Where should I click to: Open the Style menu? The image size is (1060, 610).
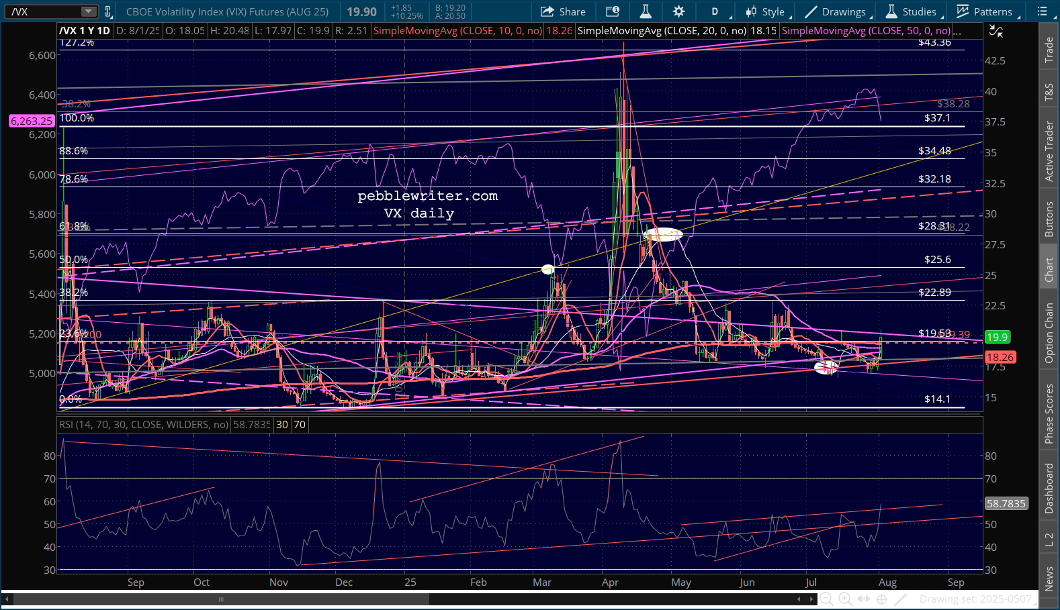(766, 11)
